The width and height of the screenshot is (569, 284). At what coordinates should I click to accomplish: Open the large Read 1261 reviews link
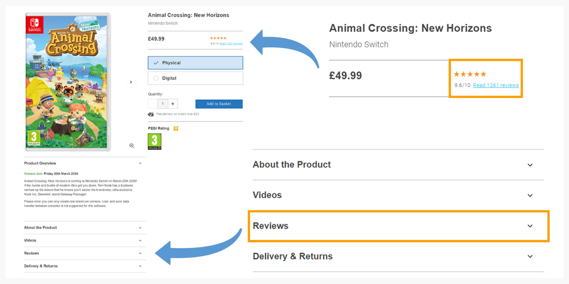click(496, 85)
